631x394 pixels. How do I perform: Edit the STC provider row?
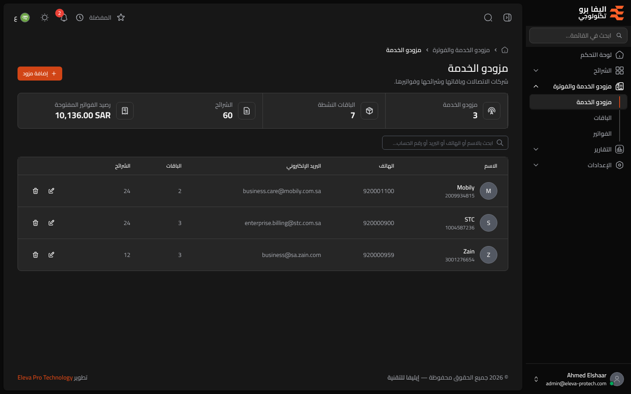click(51, 223)
